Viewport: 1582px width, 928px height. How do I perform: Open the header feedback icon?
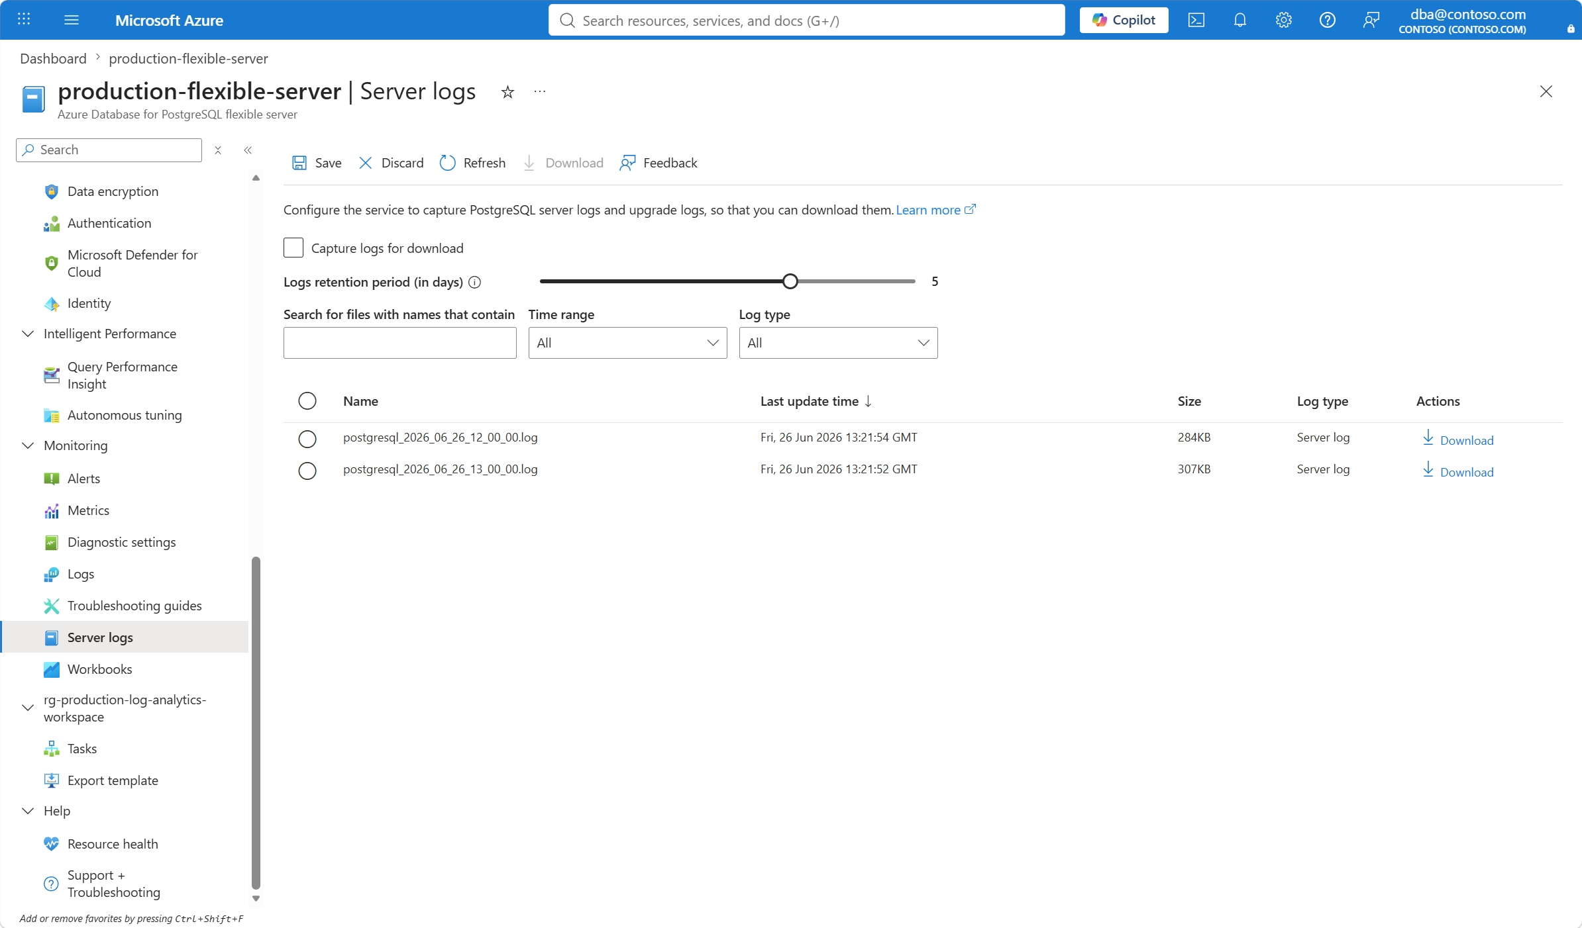click(x=1371, y=20)
